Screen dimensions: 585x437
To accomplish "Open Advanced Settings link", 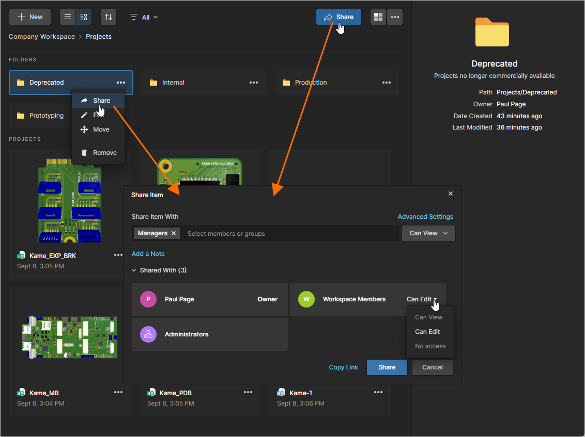I will (x=425, y=217).
